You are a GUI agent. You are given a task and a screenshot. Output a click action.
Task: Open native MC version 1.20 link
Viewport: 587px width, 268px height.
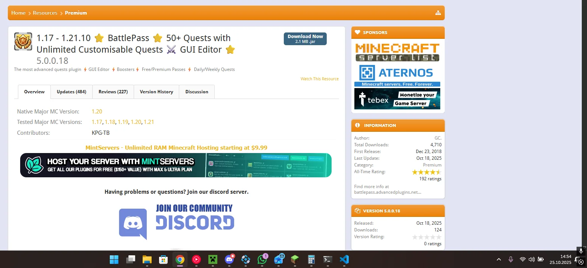[97, 112]
